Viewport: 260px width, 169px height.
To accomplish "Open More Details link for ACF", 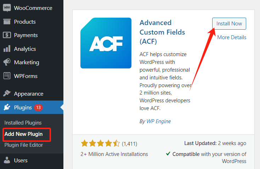I will coord(232,37).
